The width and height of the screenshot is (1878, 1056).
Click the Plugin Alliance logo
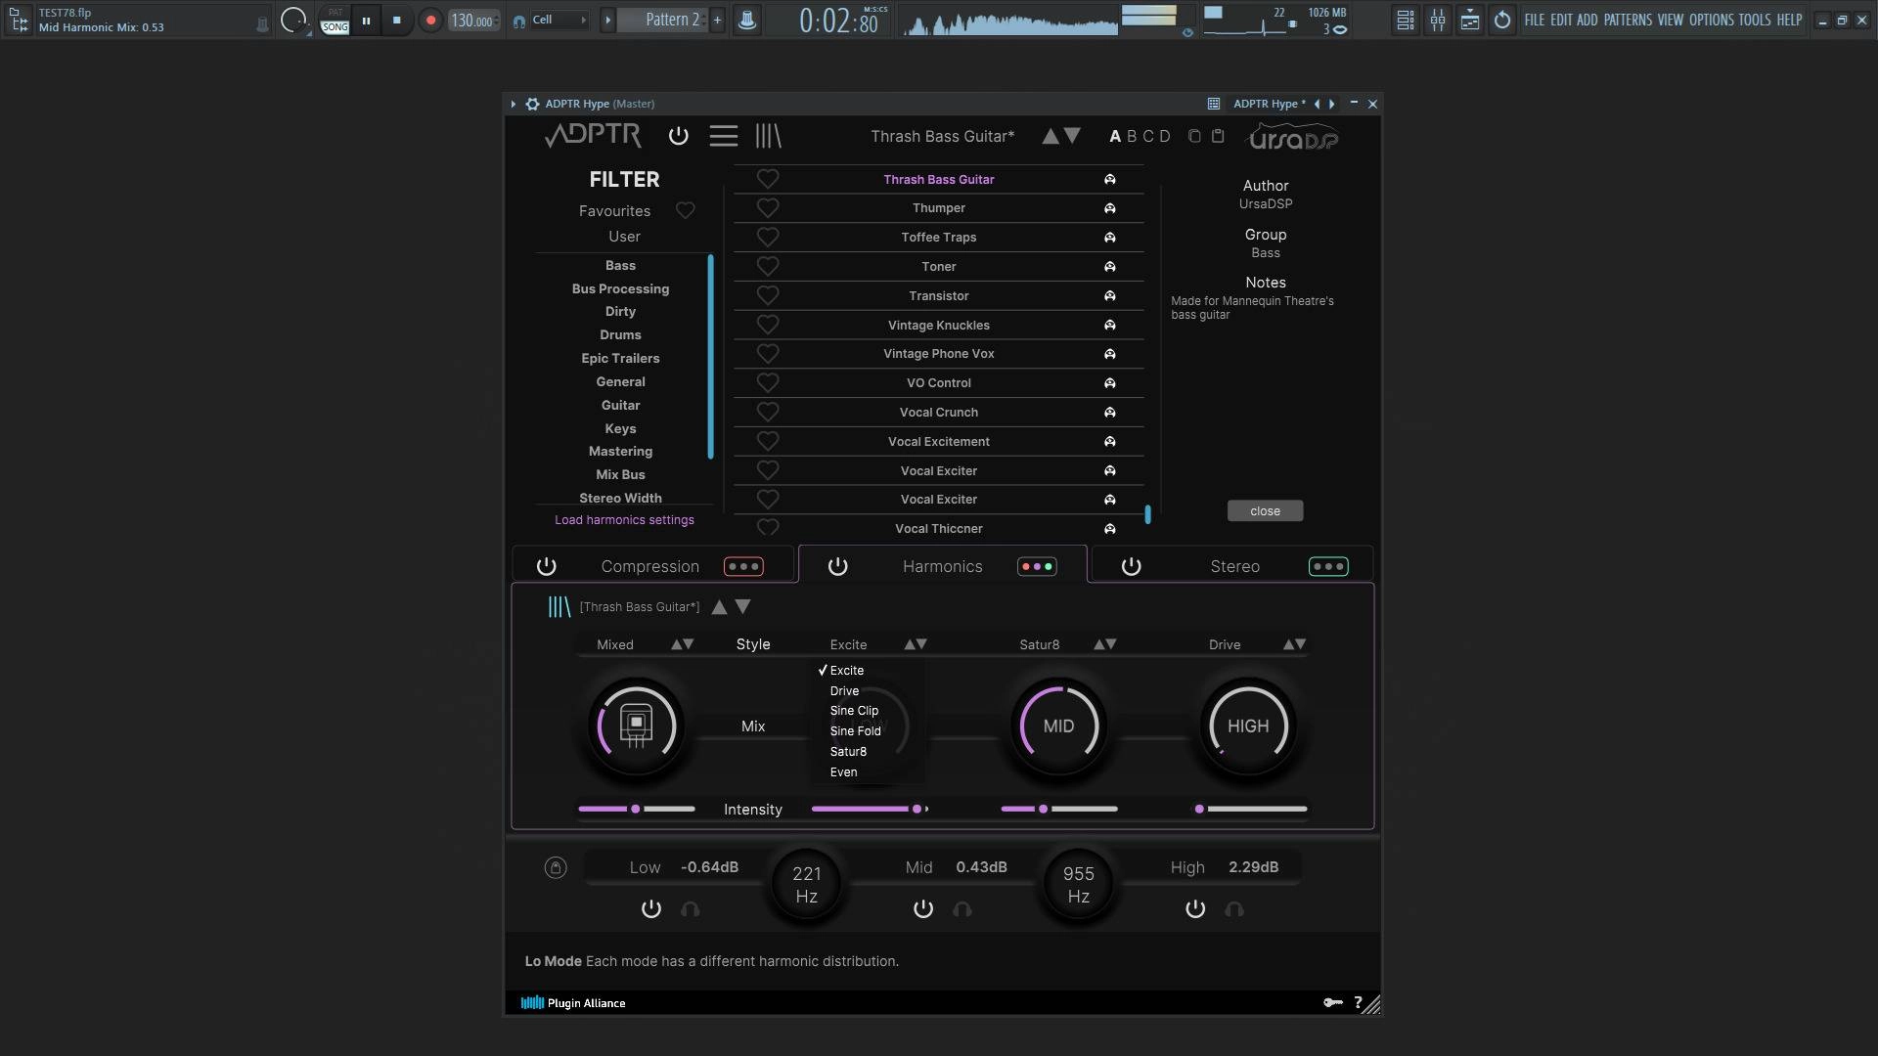click(x=573, y=1002)
